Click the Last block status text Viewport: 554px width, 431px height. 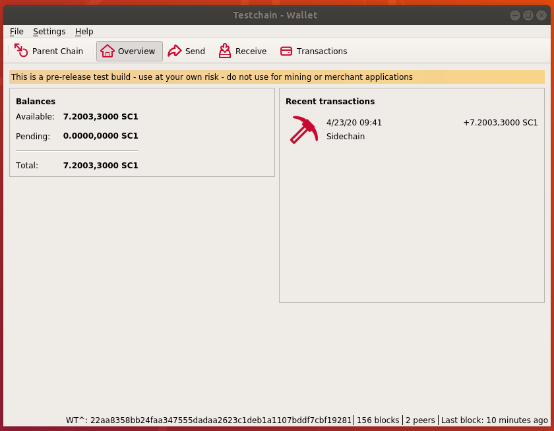tap(494, 420)
